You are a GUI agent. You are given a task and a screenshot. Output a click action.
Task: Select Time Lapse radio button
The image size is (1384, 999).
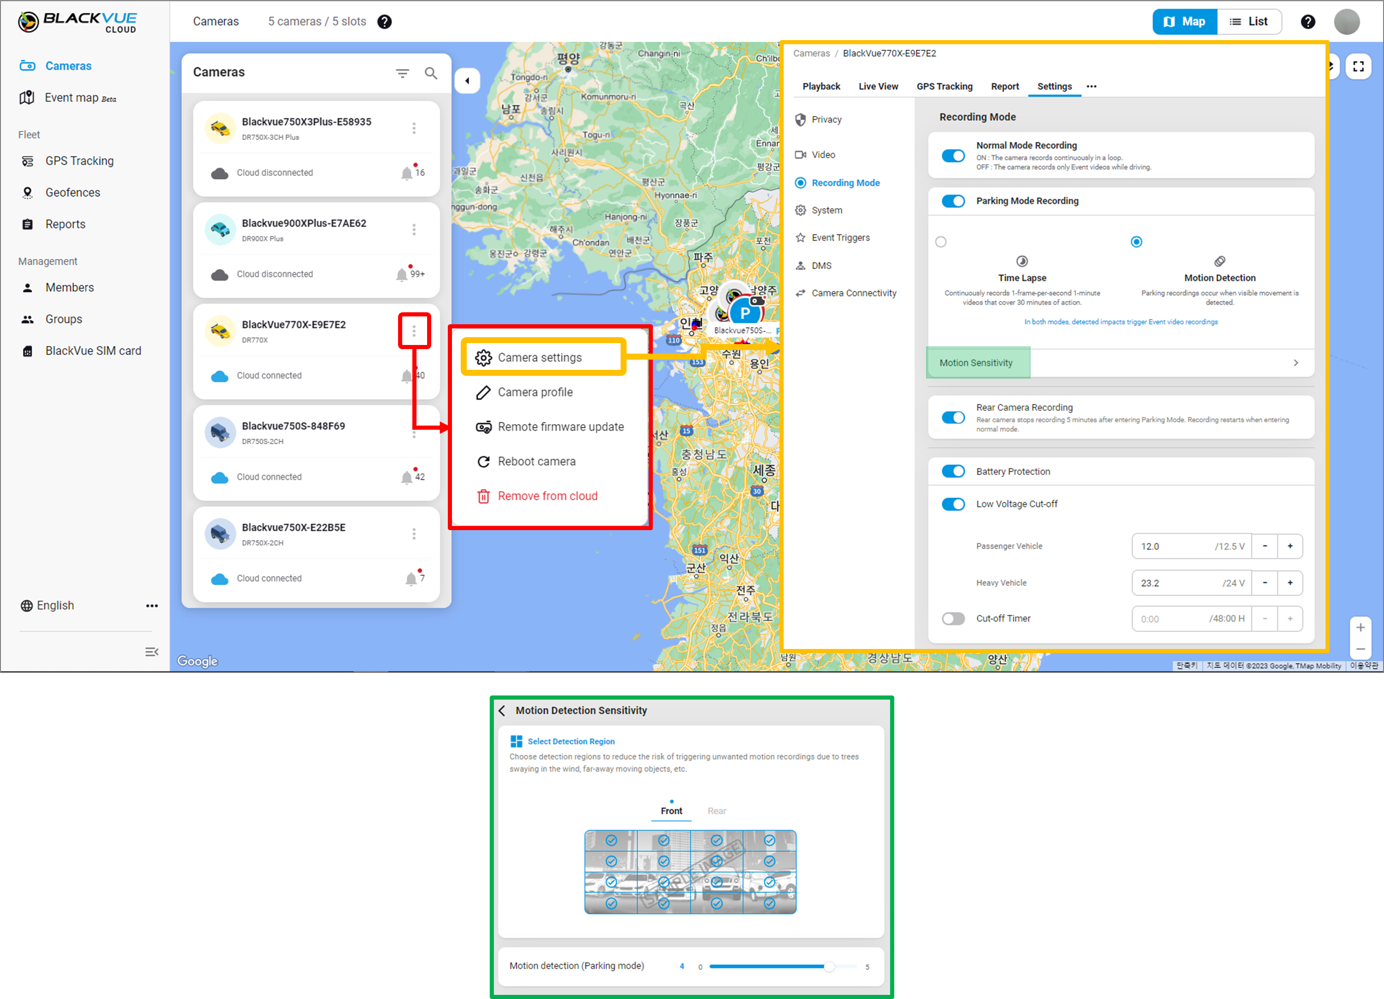pyautogui.click(x=940, y=242)
